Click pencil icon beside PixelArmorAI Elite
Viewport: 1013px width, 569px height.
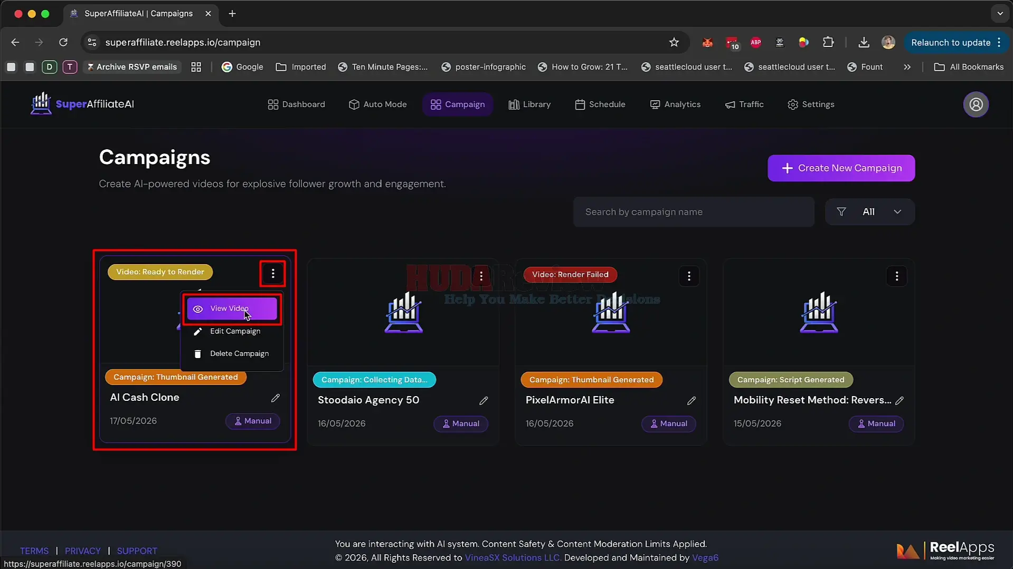[x=692, y=401]
